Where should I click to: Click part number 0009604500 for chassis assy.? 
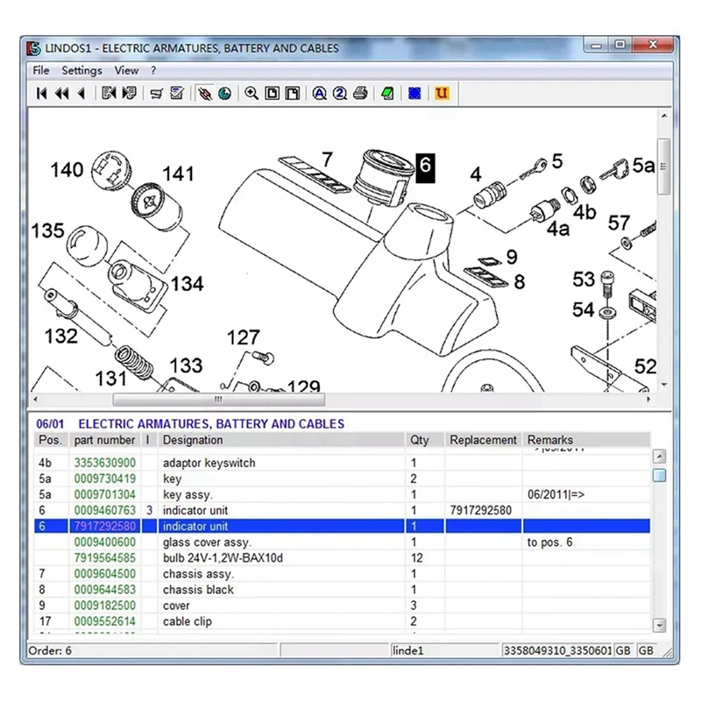pyautogui.click(x=104, y=574)
